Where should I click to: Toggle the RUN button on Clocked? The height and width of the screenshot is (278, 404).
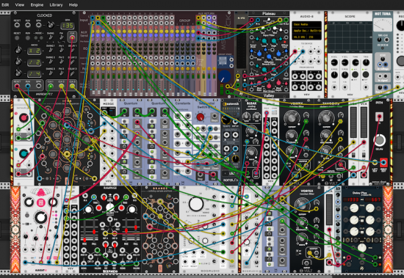(x=28, y=37)
